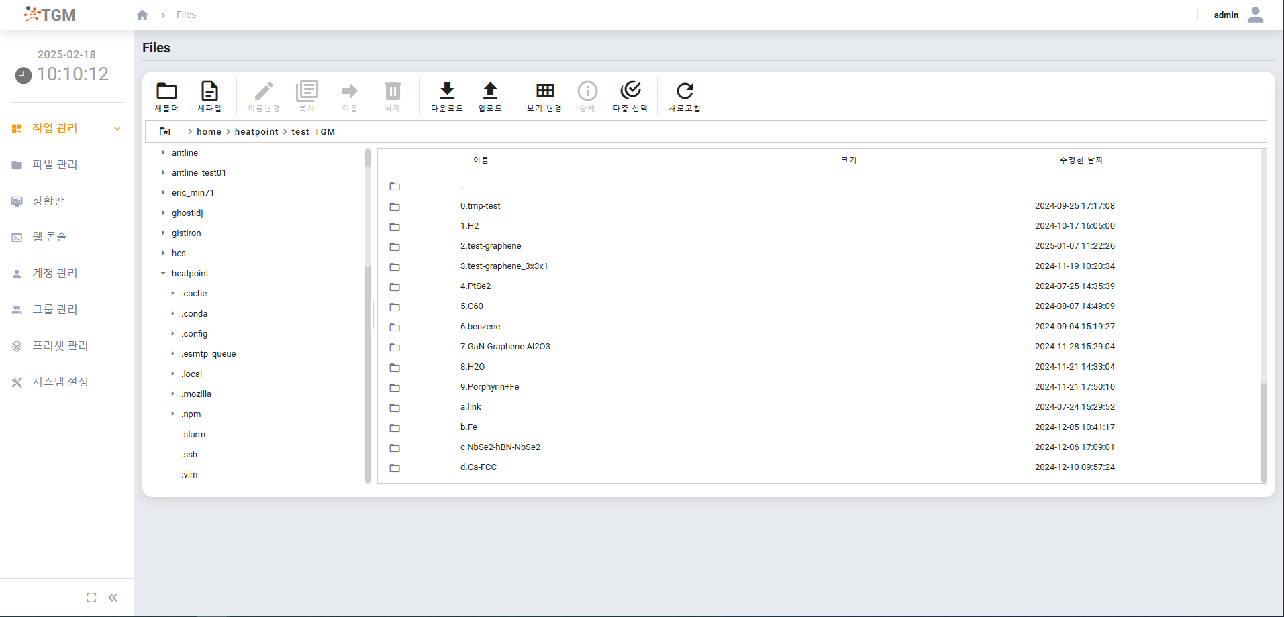1284x617 pixels.
Task: Change view with the grid (보기 변경) icon
Action: coord(544,91)
